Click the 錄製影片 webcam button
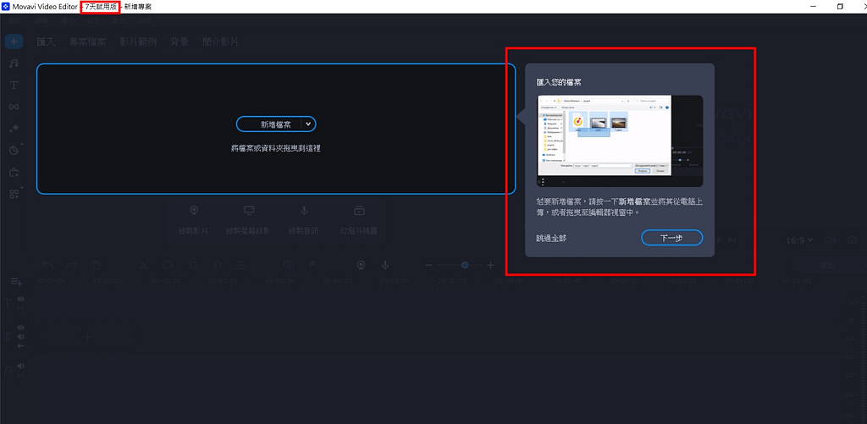Screen dimensions: 867x424 click(194, 221)
